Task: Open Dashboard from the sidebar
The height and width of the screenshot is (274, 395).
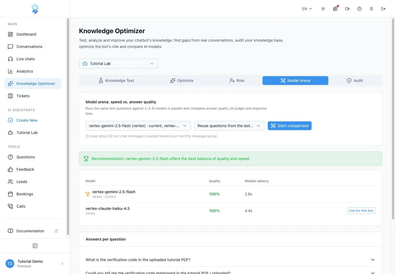Action: point(33,34)
